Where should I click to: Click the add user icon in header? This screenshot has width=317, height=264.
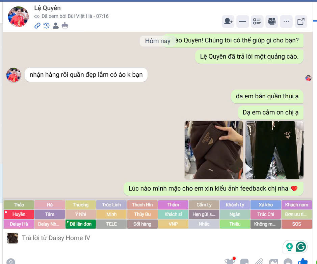click(x=228, y=22)
